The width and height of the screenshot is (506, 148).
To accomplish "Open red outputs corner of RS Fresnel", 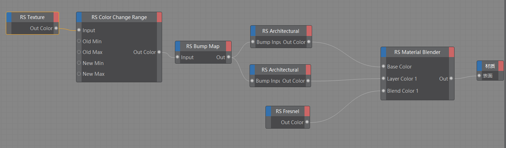I will tap(307, 111).
